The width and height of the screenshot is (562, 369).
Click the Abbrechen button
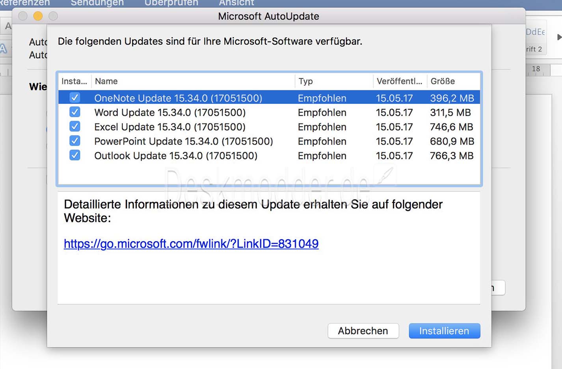point(363,331)
